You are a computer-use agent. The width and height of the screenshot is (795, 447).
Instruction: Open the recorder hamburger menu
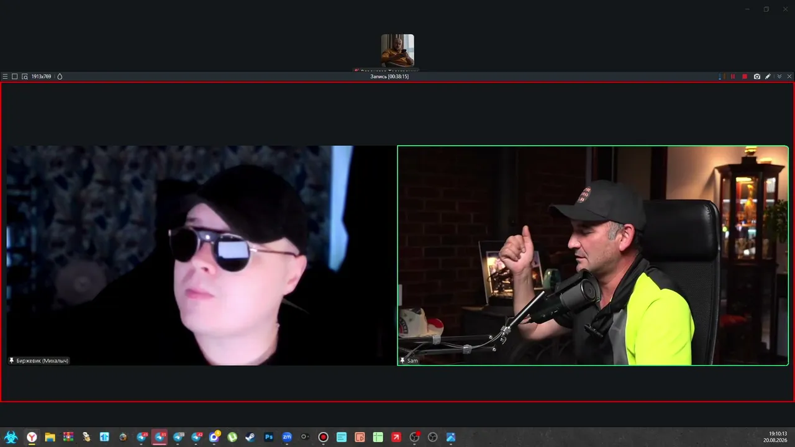[x=5, y=76]
